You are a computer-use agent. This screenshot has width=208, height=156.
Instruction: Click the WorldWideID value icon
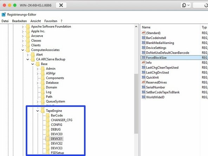click(x=144, y=97)
